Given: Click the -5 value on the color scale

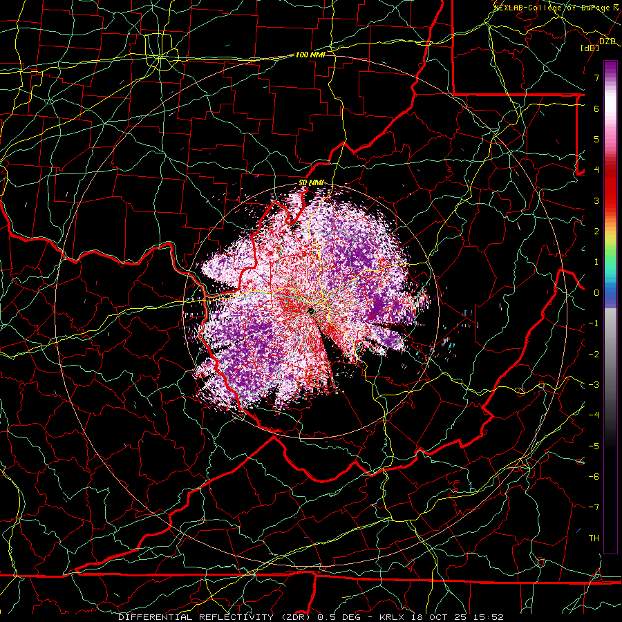Looking at the screenshot, I should [594, 446].
